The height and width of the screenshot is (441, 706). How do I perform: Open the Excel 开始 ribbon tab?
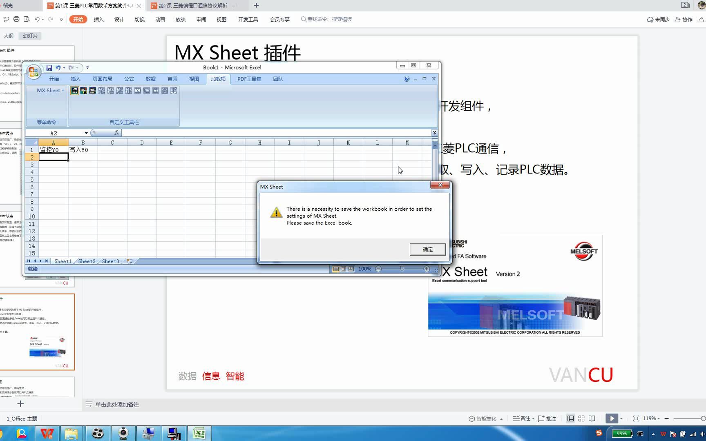pos(54,79)
